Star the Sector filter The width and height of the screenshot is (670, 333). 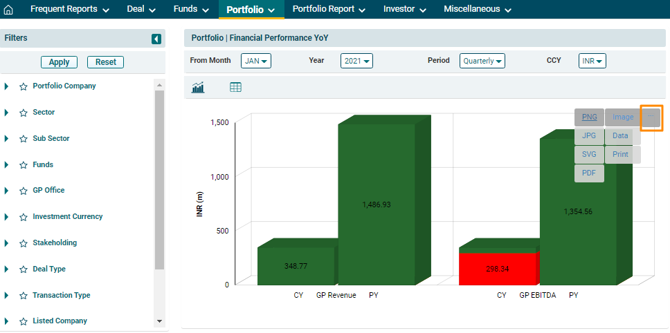click(23, 113)
